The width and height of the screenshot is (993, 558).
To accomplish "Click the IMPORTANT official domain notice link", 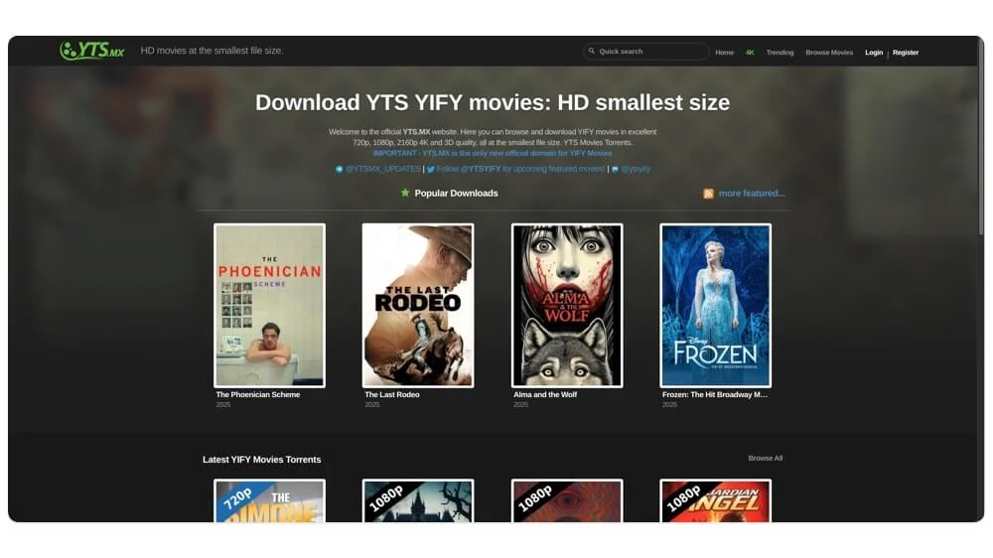I will pyautogui.click(x=493, y=153).
